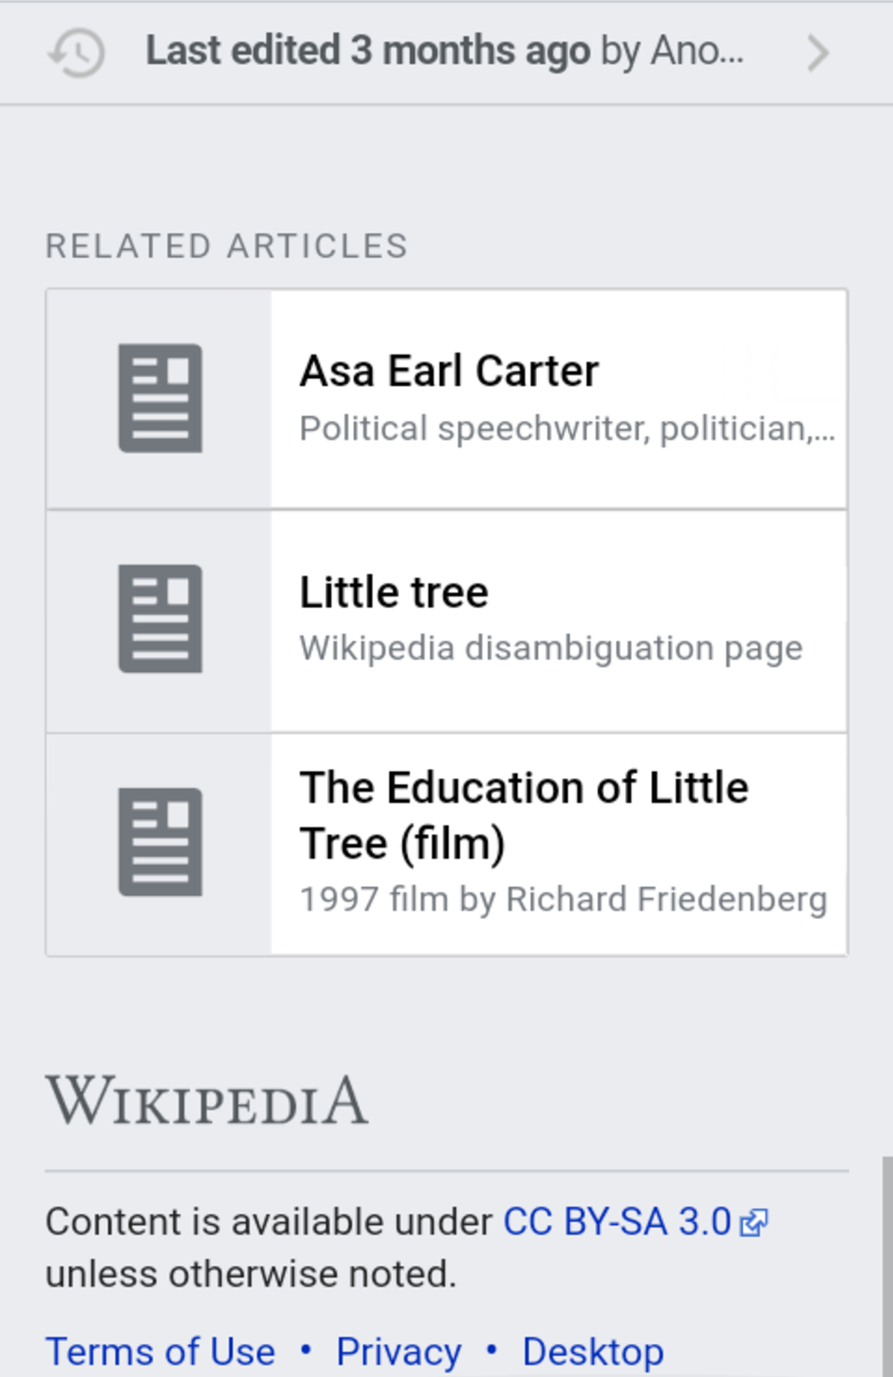Open the last edited chevron arrow
Viewport: 893px width, 1377px height.
click(817, 54)
